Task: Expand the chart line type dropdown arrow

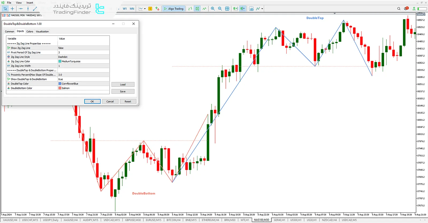Action: [145, 9]
